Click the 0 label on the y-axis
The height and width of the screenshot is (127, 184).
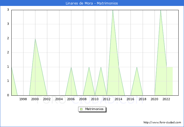8,95
